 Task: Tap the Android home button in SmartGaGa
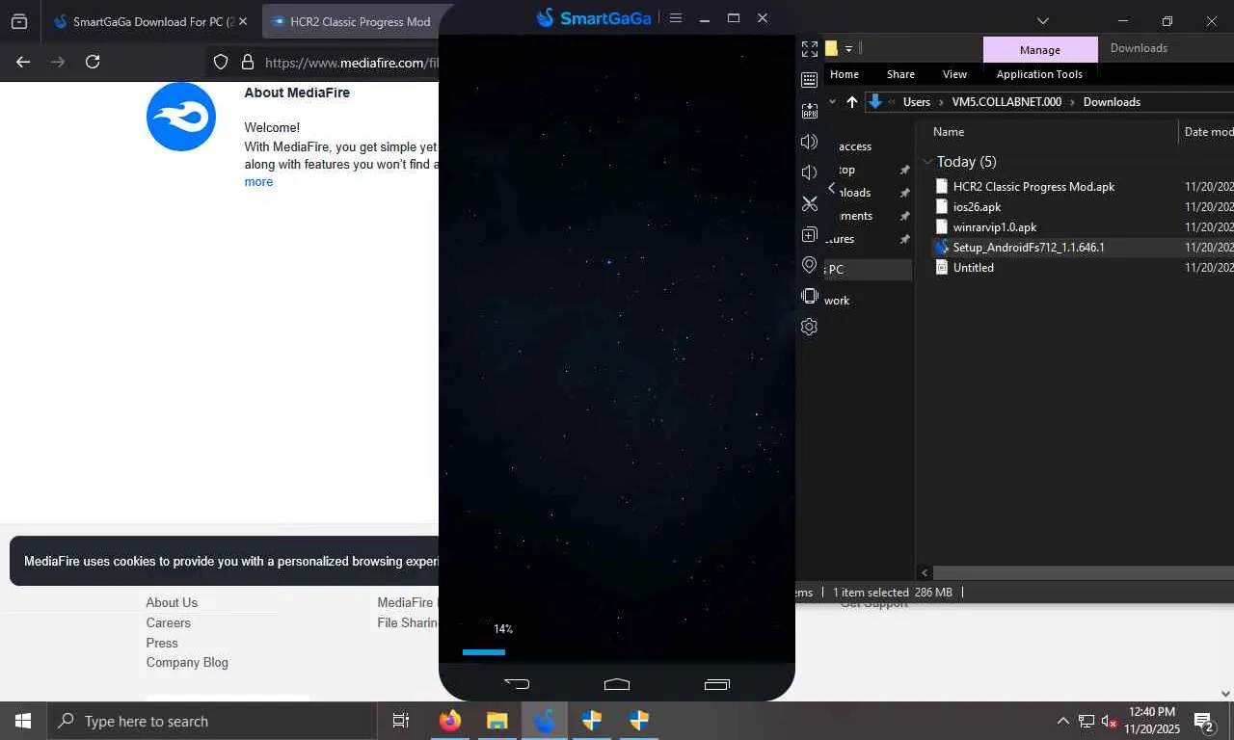point(617,684)
